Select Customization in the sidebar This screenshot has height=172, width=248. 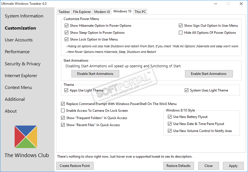[21, 28]
